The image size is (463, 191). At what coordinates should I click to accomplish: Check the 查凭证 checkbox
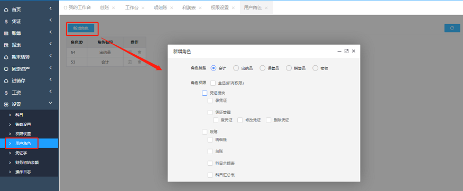(216, 120)
